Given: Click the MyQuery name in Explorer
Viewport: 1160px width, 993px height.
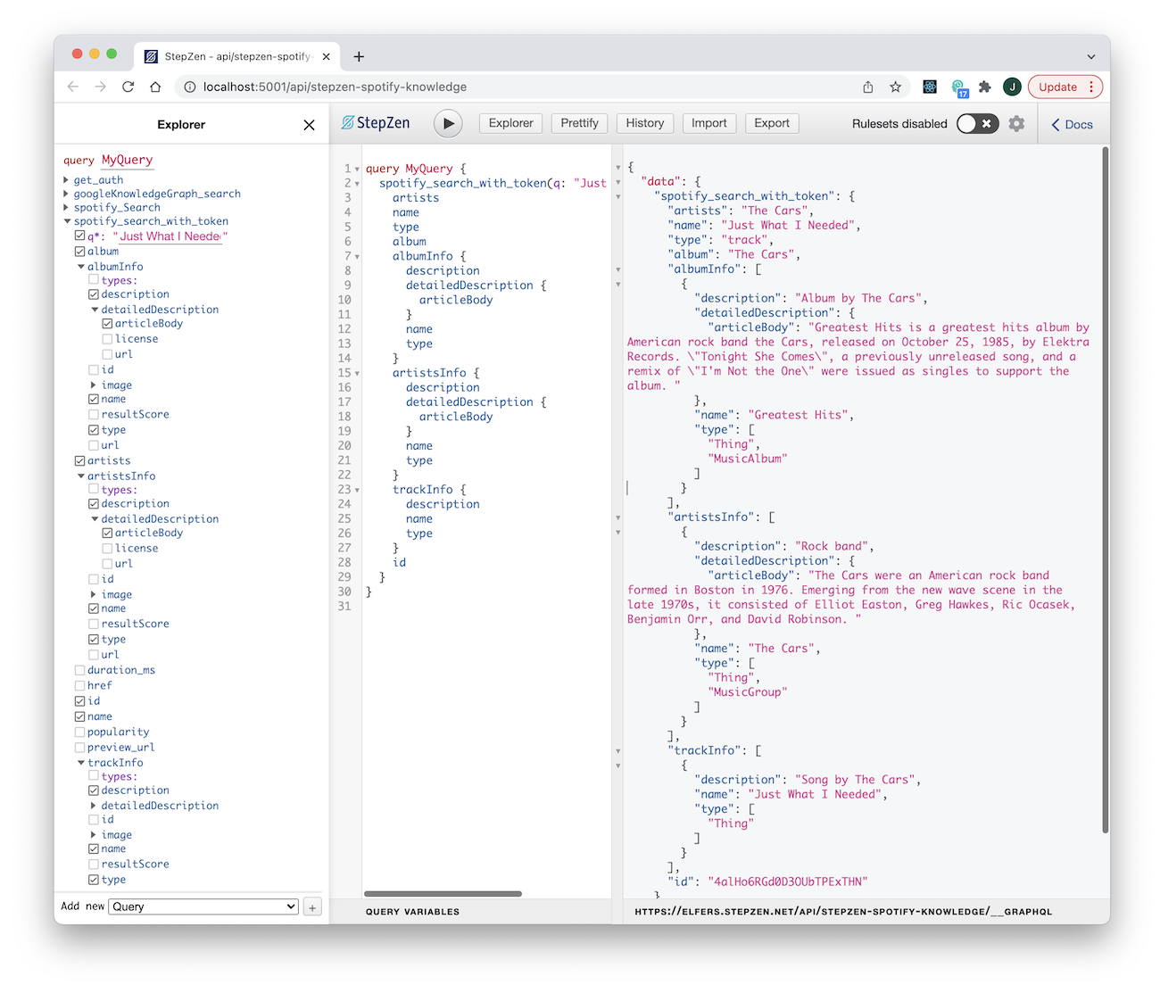Looking at the screenshot, I should [x=127, y=160].
